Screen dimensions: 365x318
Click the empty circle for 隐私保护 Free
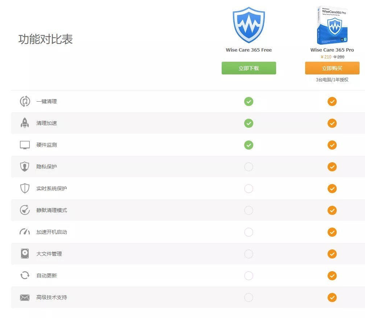pos(249,167)
